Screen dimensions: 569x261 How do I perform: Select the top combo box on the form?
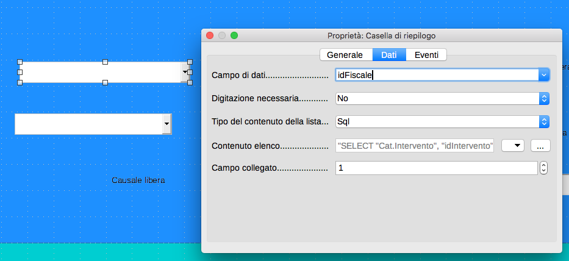tap(101, 72)
